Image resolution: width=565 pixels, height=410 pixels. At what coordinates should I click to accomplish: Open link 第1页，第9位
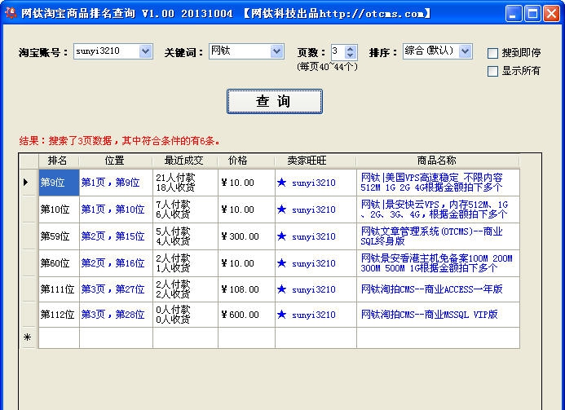pyautogui.click(x=110, y=183)
